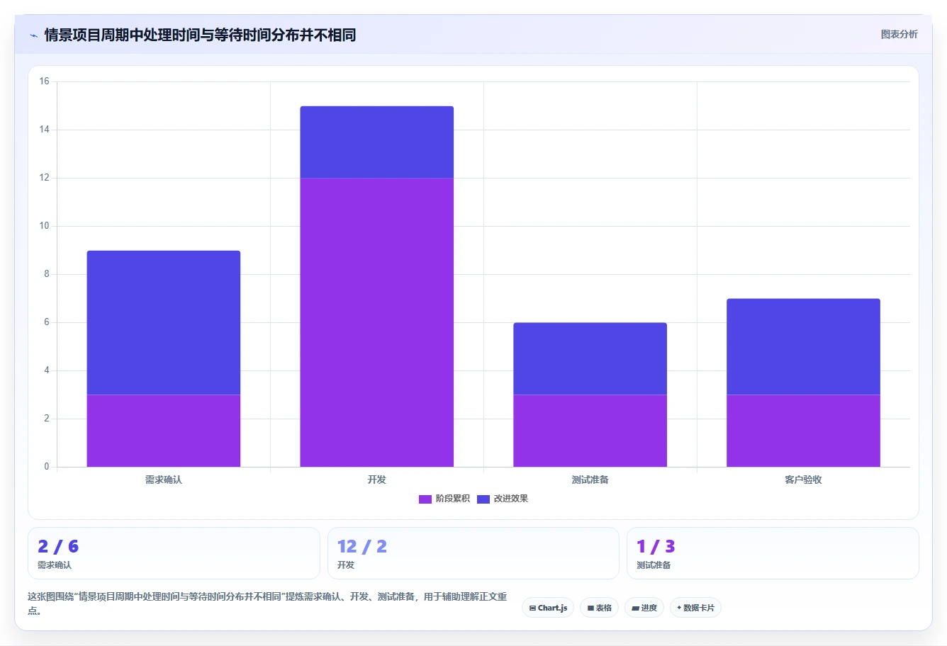Image resolution: width=947 pixels, height=646 pixels.
Task: Click the 进度 tag chip
Action: click(x=644, y=608)
